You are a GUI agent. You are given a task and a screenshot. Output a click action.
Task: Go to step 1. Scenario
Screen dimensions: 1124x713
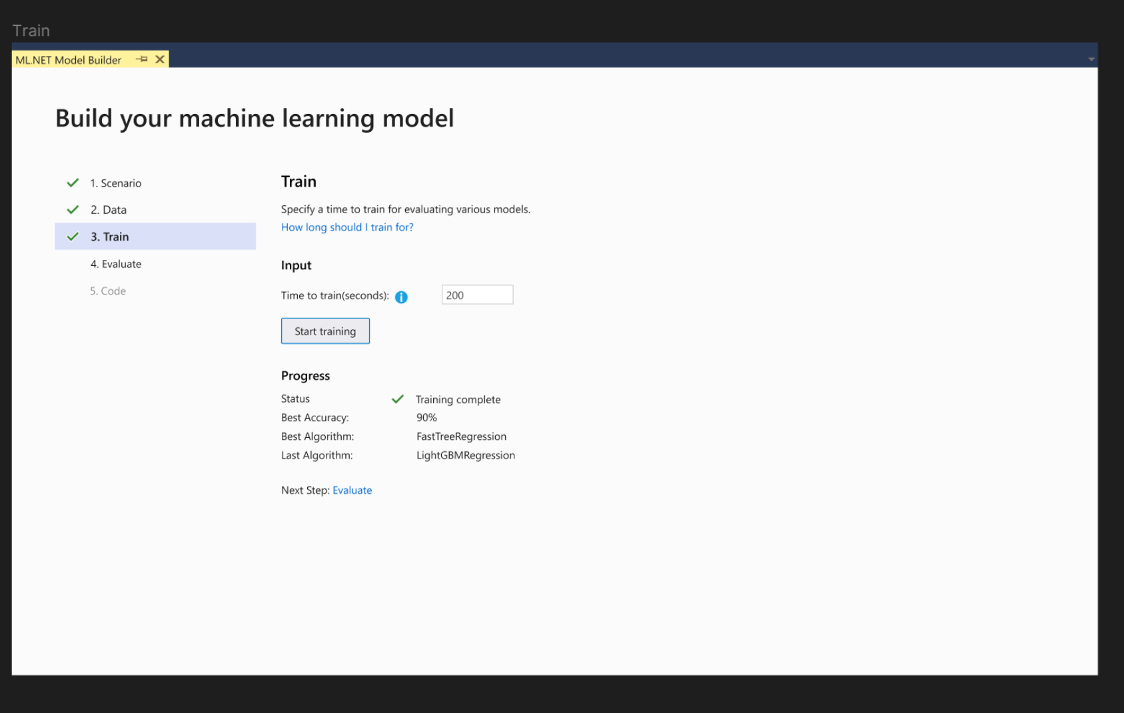pos(116,183)
